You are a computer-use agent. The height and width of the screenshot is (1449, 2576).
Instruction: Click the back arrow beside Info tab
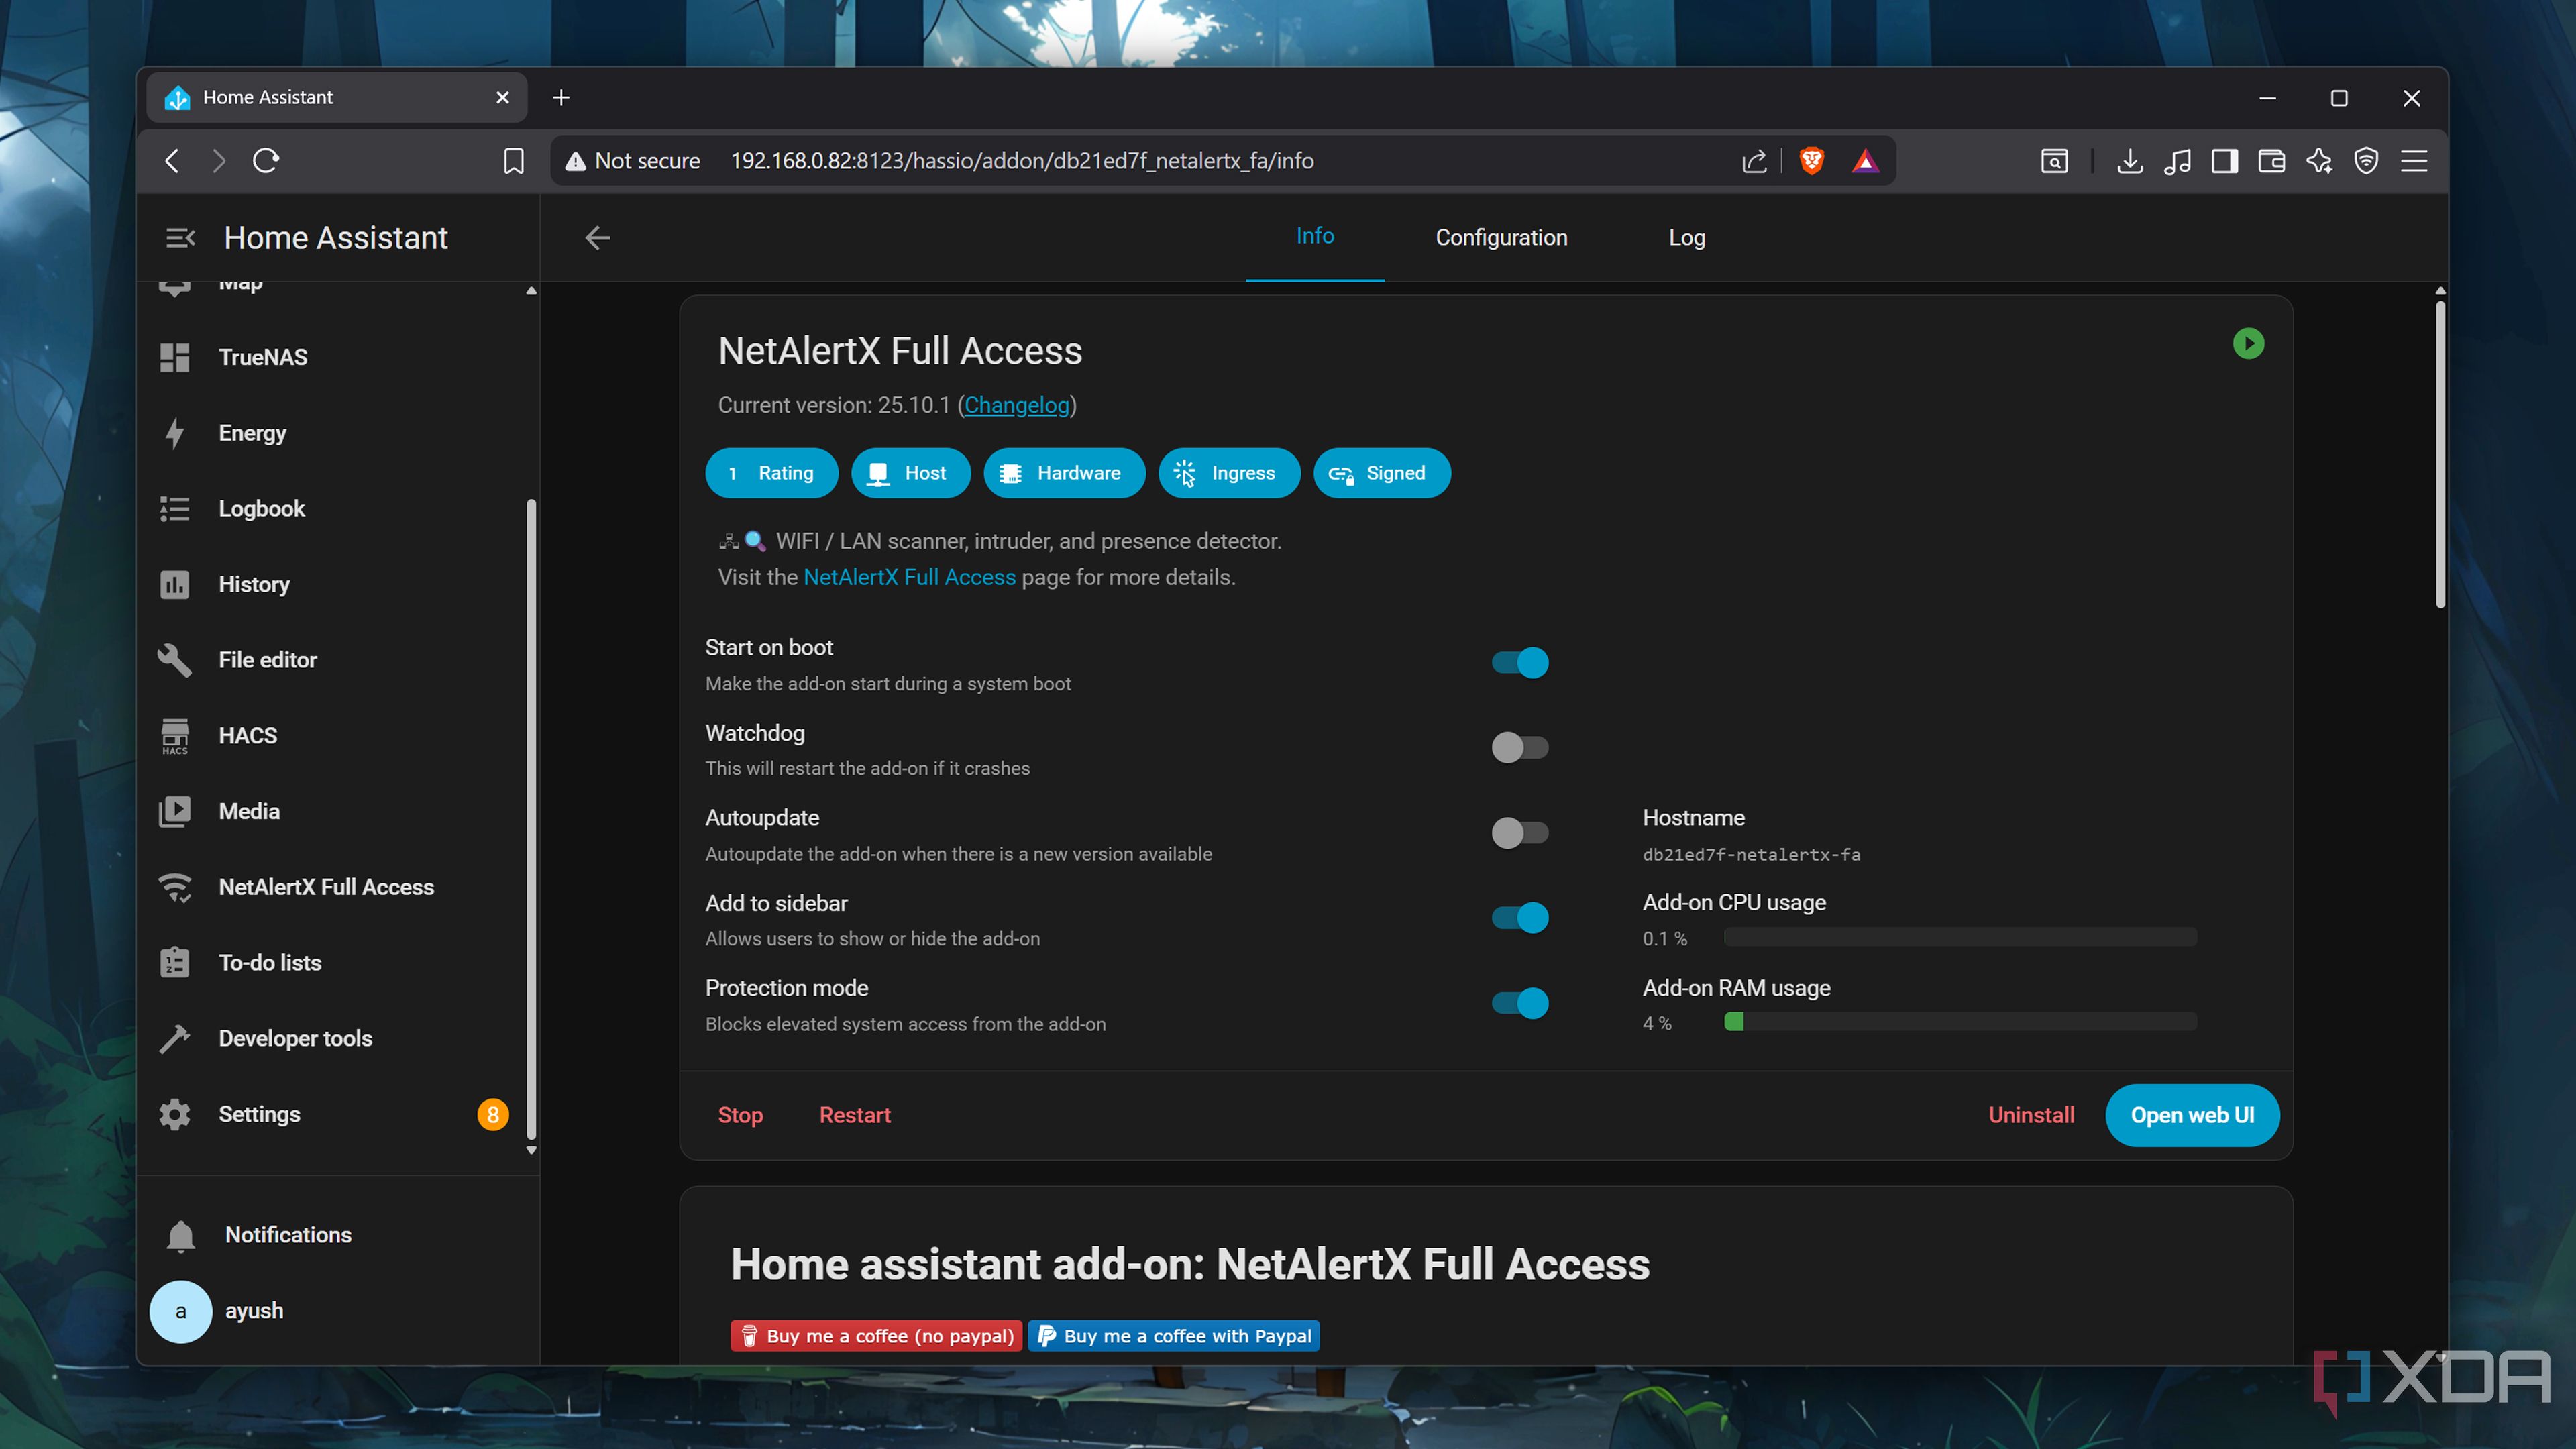[597, 238]
